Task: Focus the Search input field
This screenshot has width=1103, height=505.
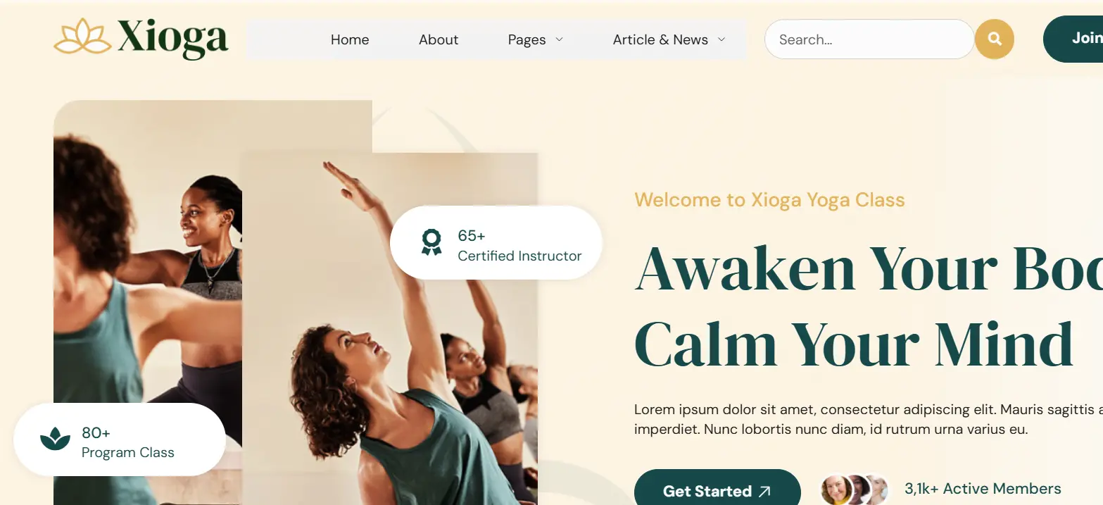Action: click(869, 39)
